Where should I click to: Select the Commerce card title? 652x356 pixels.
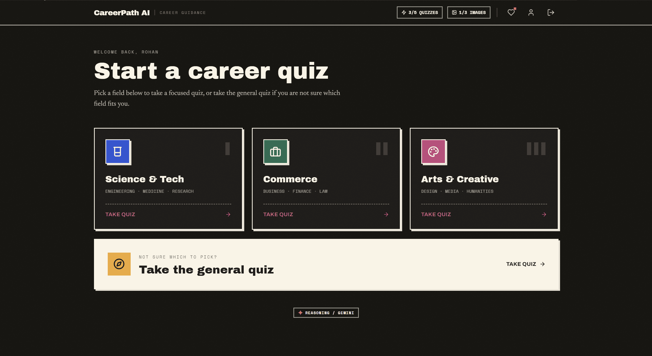(290, 179)
